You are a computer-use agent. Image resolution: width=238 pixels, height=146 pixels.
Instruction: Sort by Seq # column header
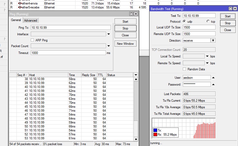pyautogui.click(x=22, y=75)
